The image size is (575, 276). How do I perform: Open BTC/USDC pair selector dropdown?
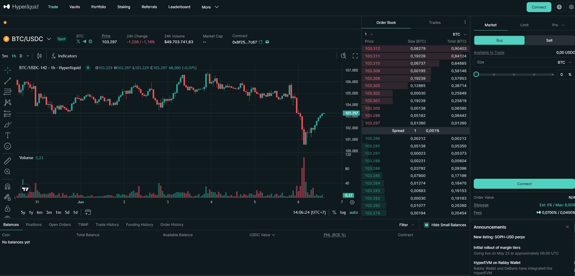(x=49, y=39)
